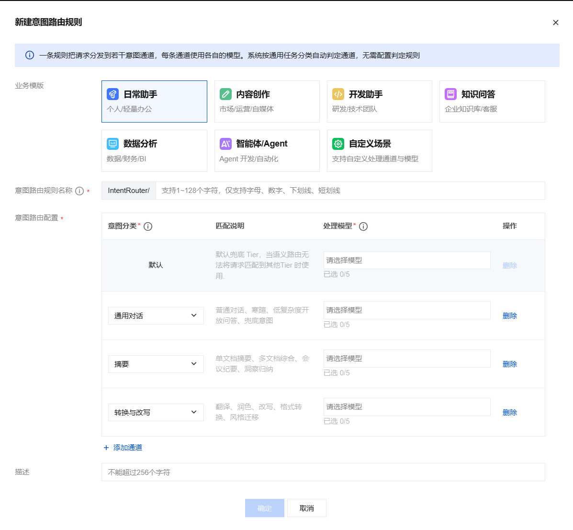Click the plus icon before 添加通道

tap(106, 448)
